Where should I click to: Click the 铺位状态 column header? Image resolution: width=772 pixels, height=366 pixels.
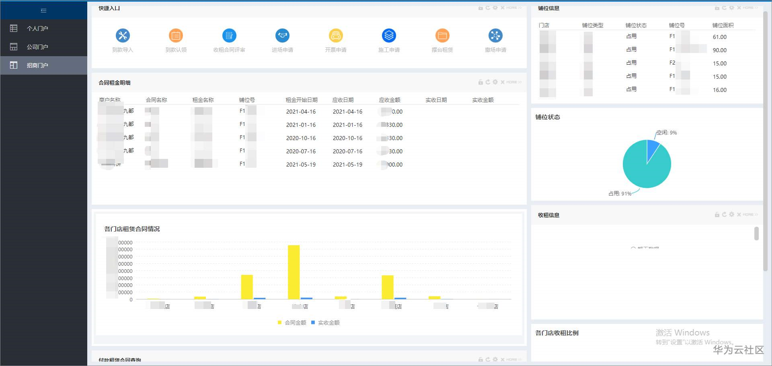point(636,25)
